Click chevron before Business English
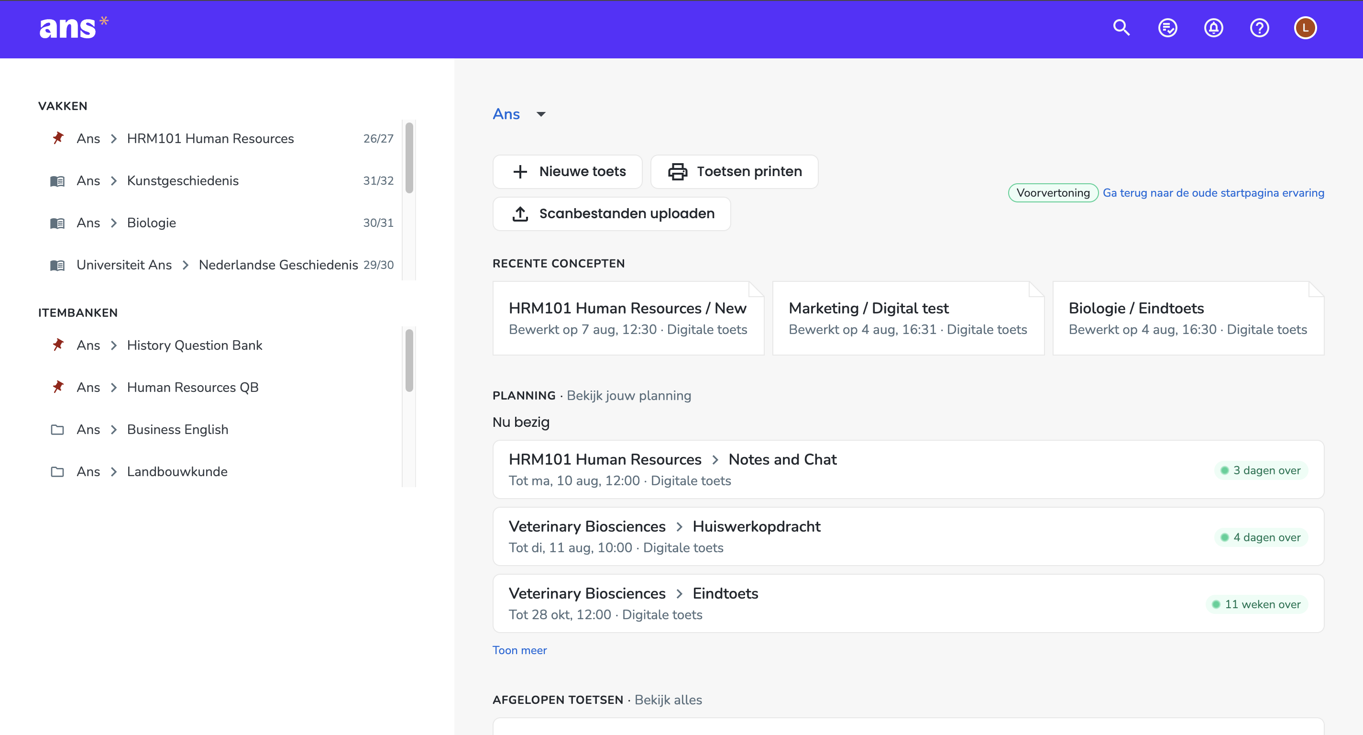Viewport: 1363px width, 735px height. pyautogui.click(x=113, y=429)
